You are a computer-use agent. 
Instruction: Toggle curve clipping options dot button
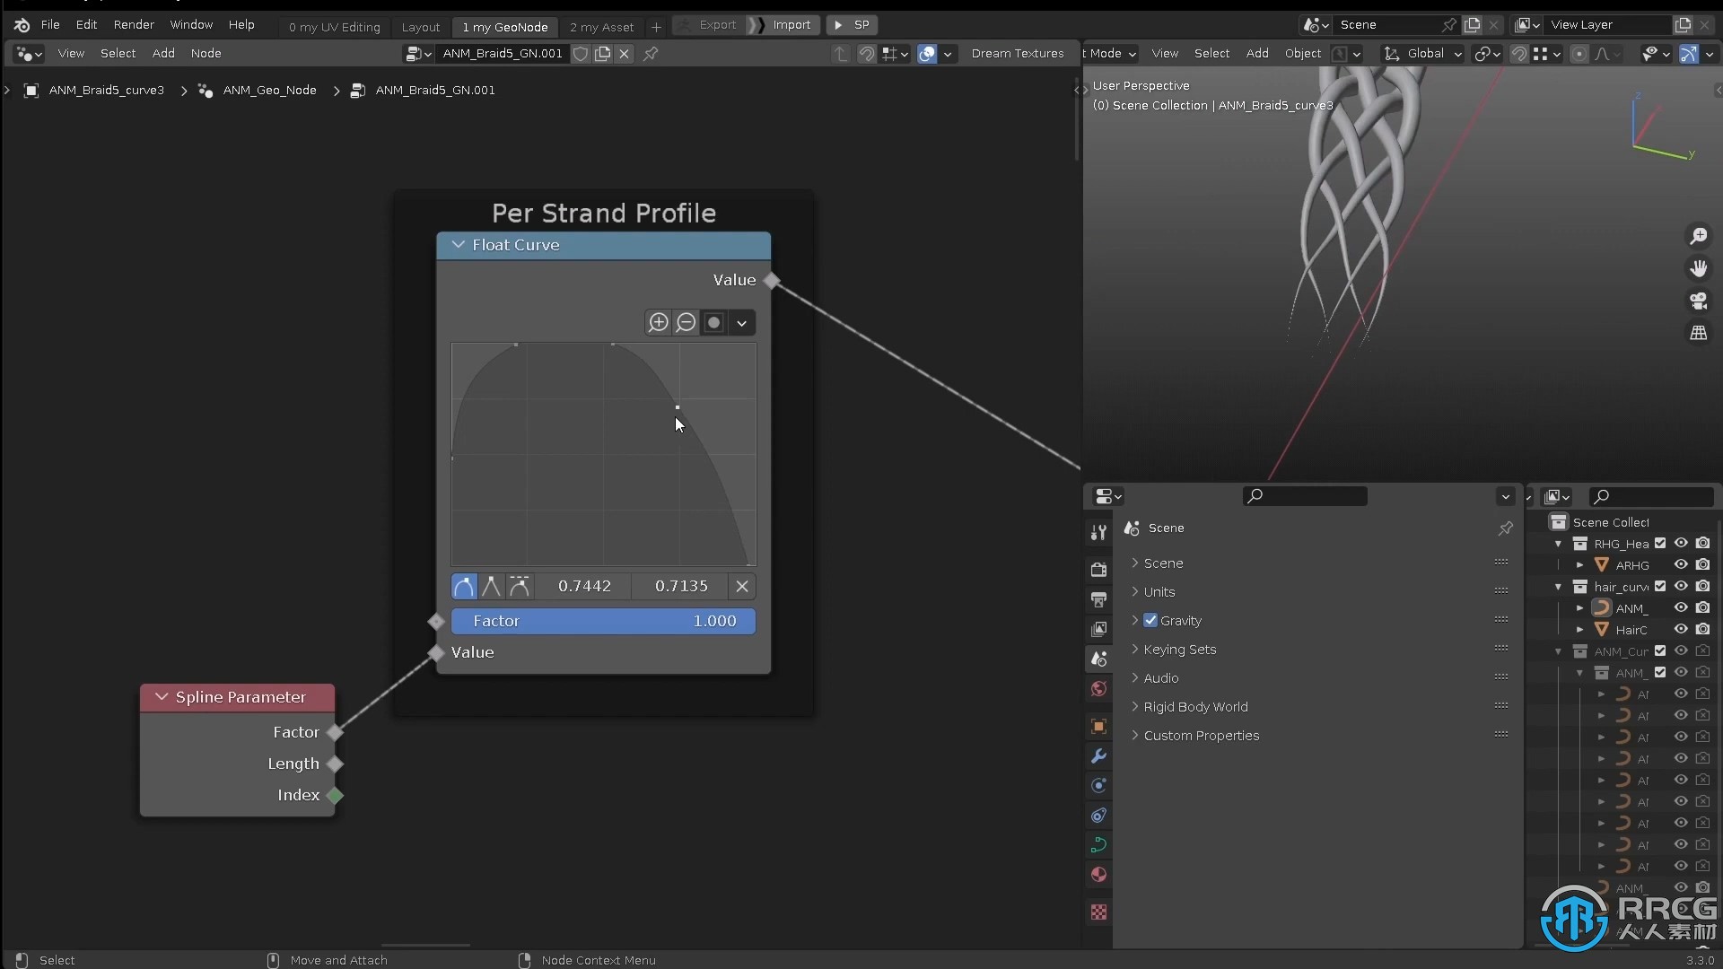(x=713, y=322)
